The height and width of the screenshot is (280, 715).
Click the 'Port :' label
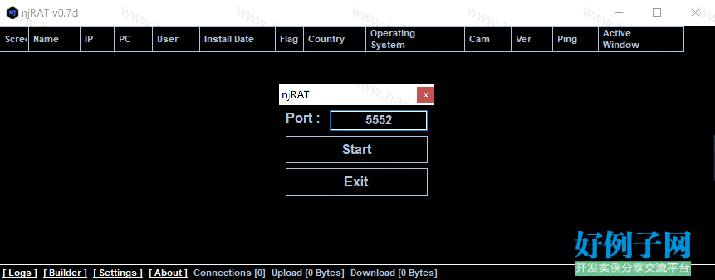point(303,118)
